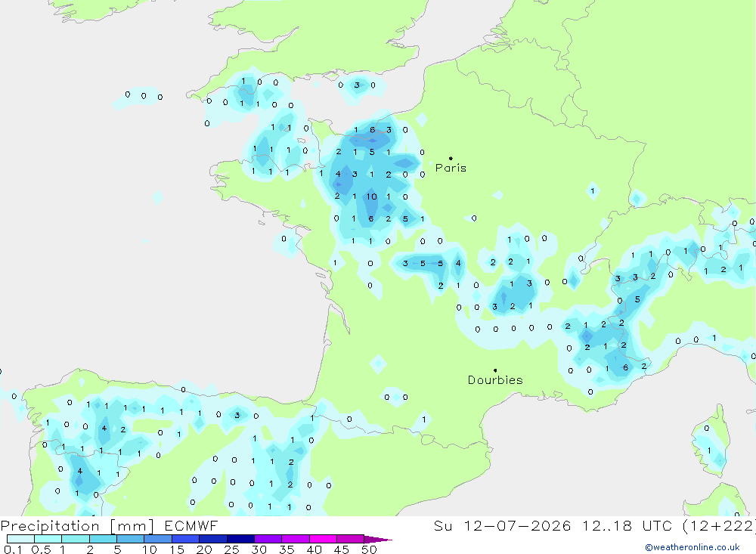756x554 pixels.
Task: Click the legend label '0.5'
Action: [x=42, y=549]
